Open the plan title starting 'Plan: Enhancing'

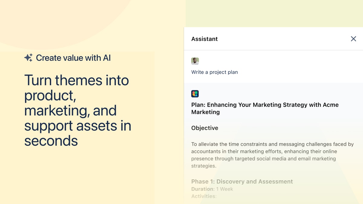(x=265, y=108)
